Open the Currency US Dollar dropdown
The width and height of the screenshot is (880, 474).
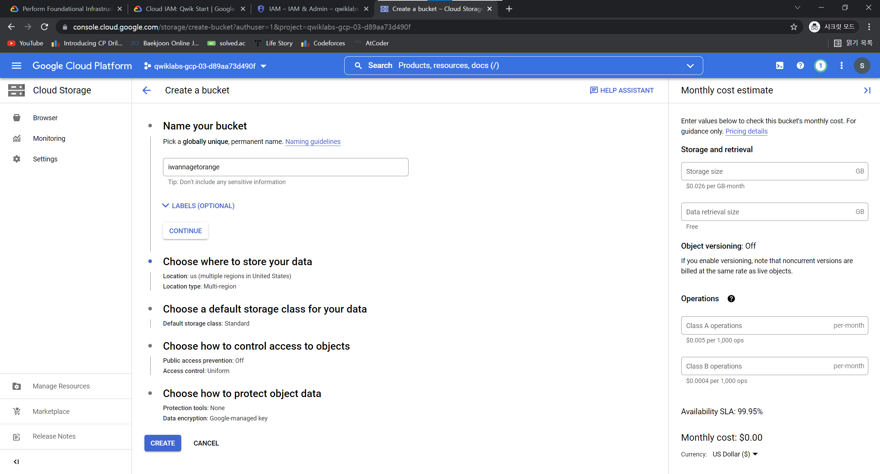735,454
